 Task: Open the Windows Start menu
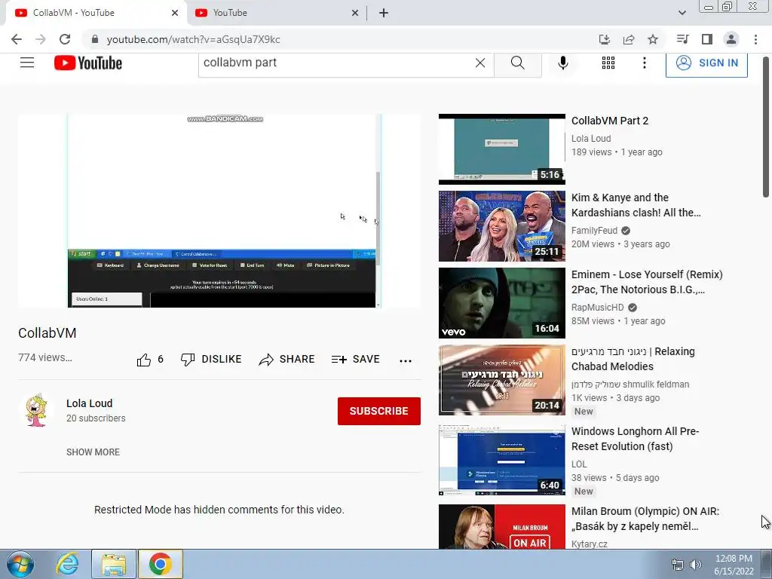point(20,564)
